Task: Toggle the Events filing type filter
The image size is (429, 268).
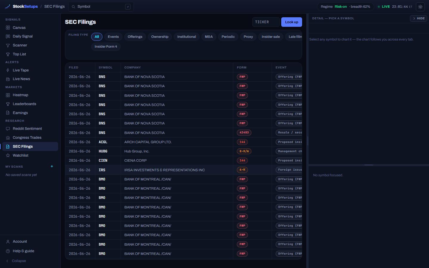Action: click(113, 37)
